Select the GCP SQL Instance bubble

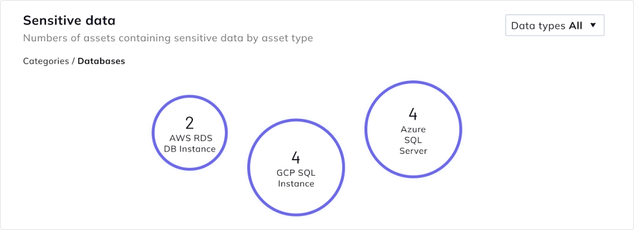click(296, 167)
